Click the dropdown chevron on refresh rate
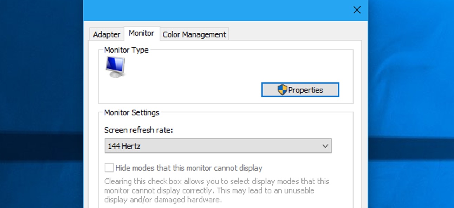Viewport: 454px width, 208px height. [x=325, y=145]
